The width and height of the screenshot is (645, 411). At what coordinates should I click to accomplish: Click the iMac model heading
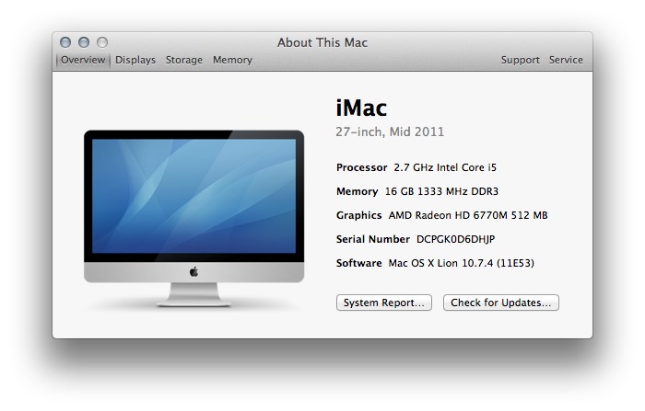(x=361, y=108)
